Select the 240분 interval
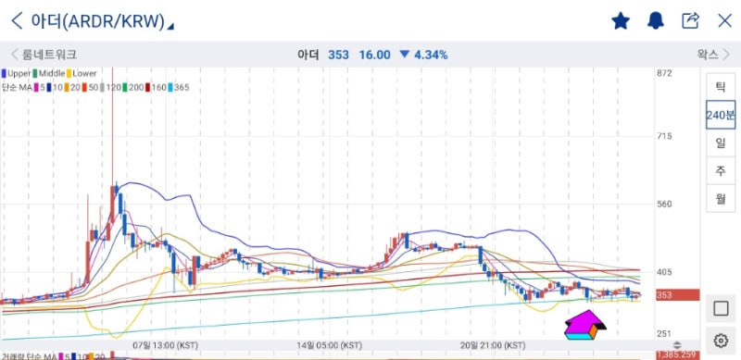Viewport: 741px width, 360px height. [x=721, y=115]
